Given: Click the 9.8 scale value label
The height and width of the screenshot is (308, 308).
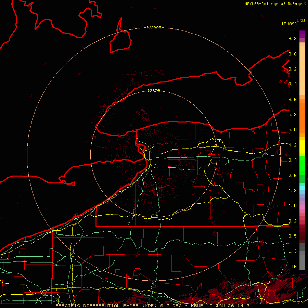Looking at the screenshot, I should pos(292,39).
